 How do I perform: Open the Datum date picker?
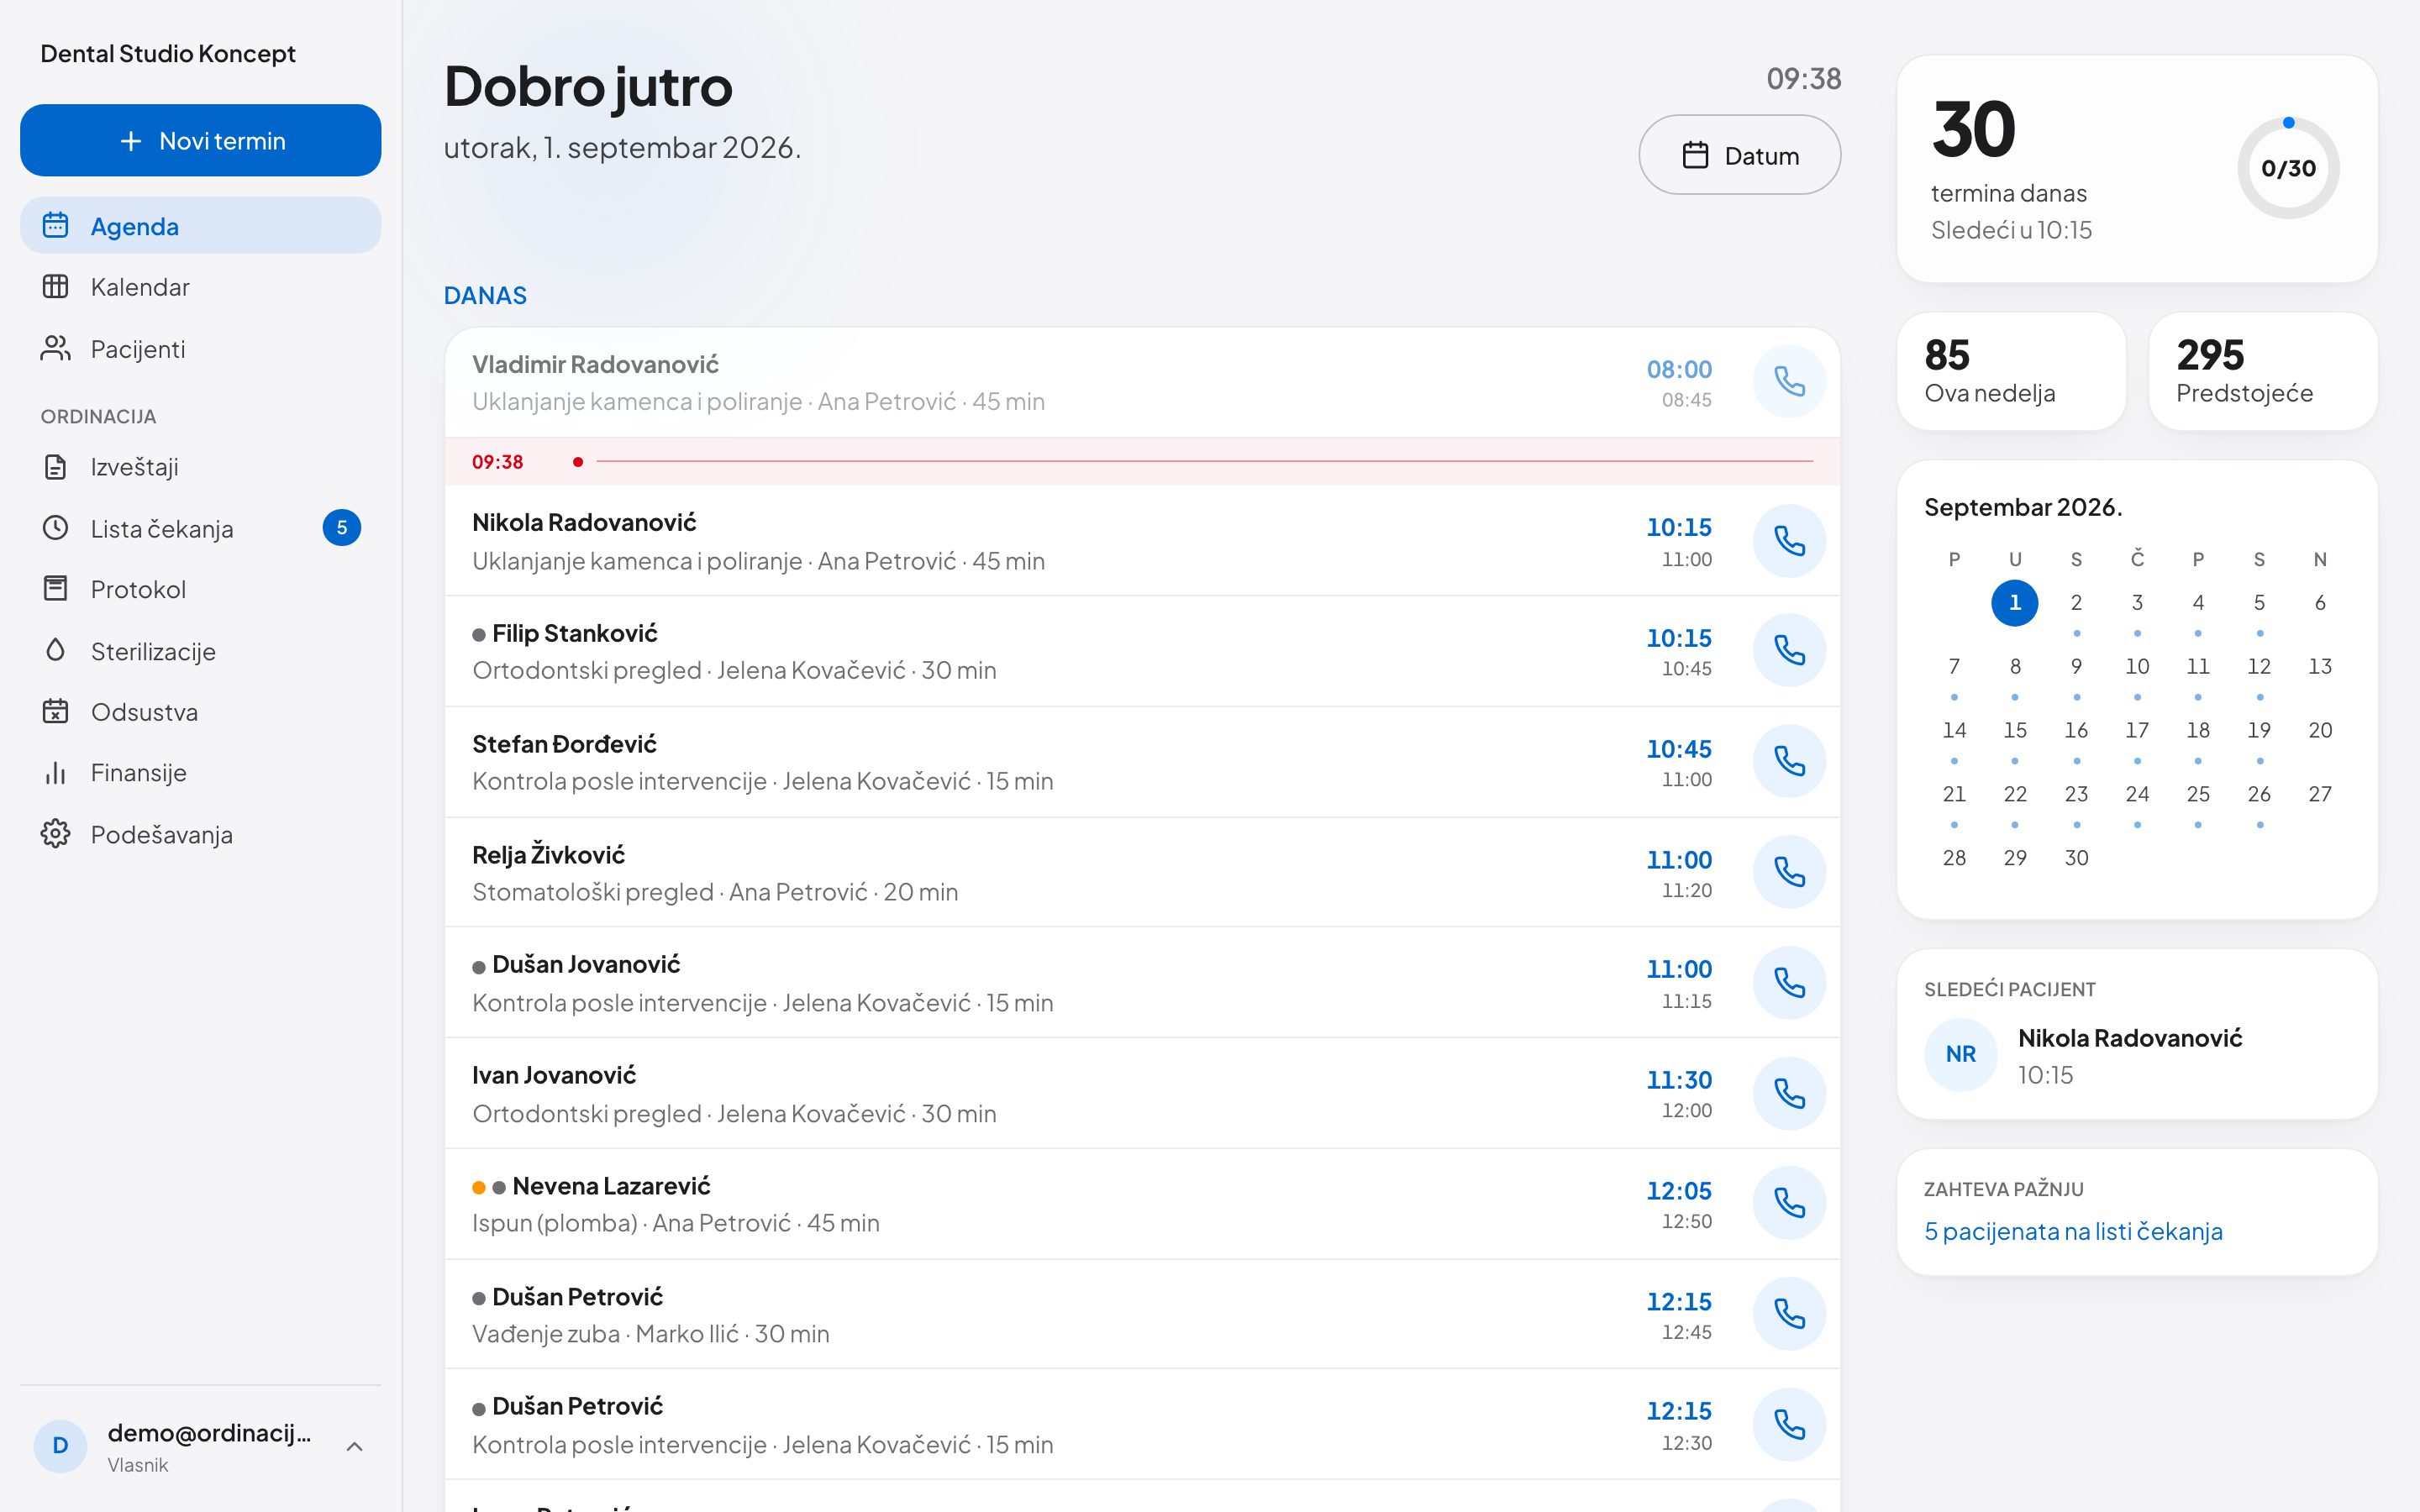(1739, 155)
